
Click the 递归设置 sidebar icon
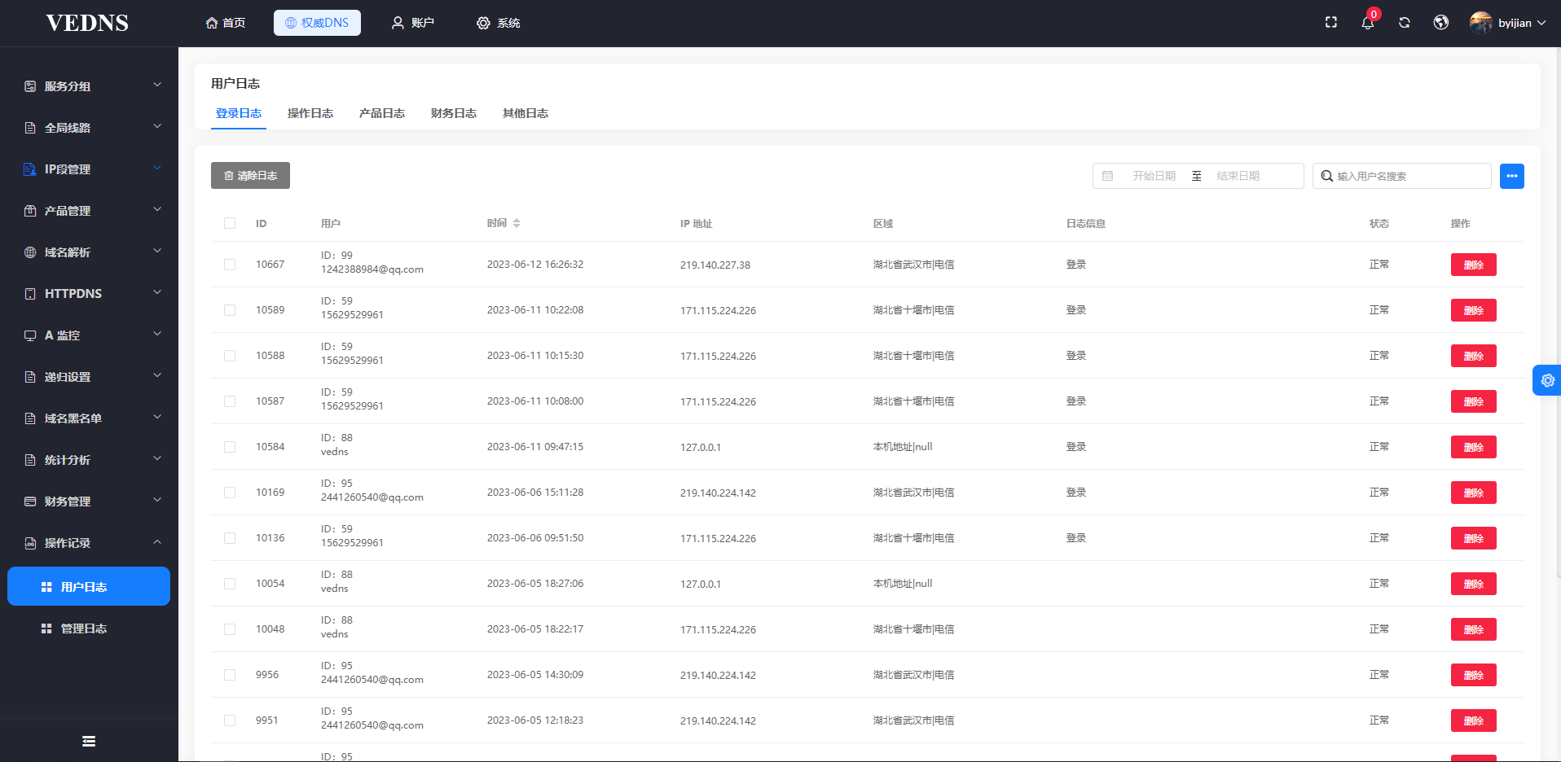tap(30, 377)
